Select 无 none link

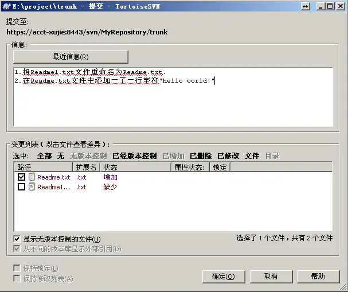click(61, 156)
